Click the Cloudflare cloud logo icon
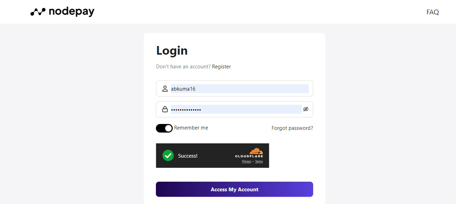Image resolution: width=456 pixels, height=204 pixels. (x=256, y=151)
